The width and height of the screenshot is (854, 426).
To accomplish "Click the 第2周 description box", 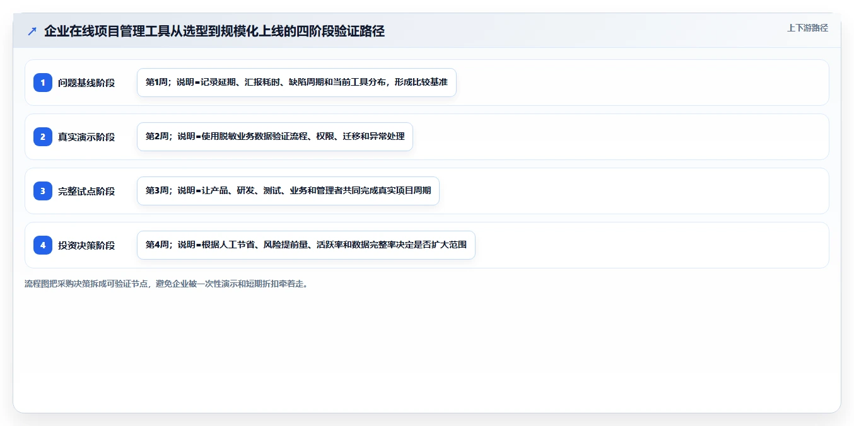I will pos(275,137).
